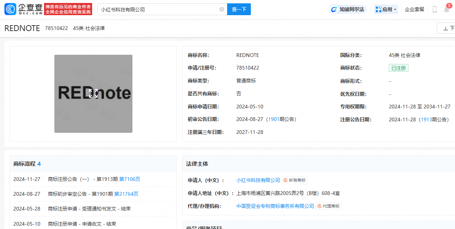Image resolution: width=455 pixels, height=229 pixels.
Task: Open the 知彼阿尔法 assistant
Action: click(x=348, y=9)
